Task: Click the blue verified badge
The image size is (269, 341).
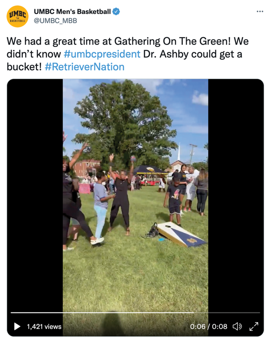Action: [x=116, y=11]
